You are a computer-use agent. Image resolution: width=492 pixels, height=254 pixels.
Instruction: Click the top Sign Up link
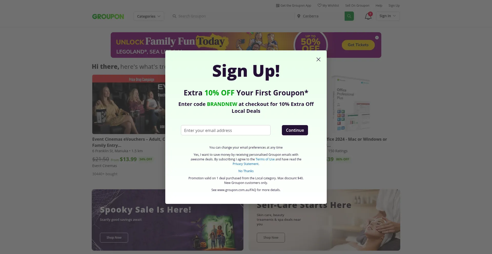[394, 5]
